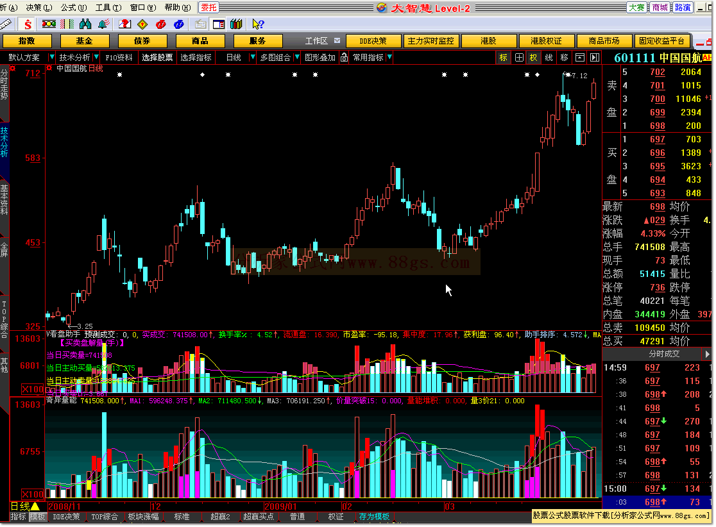This screenshot has width=716, height=527.
Task: Toggle the 线 drawing line button
Action: pos(549,58)
